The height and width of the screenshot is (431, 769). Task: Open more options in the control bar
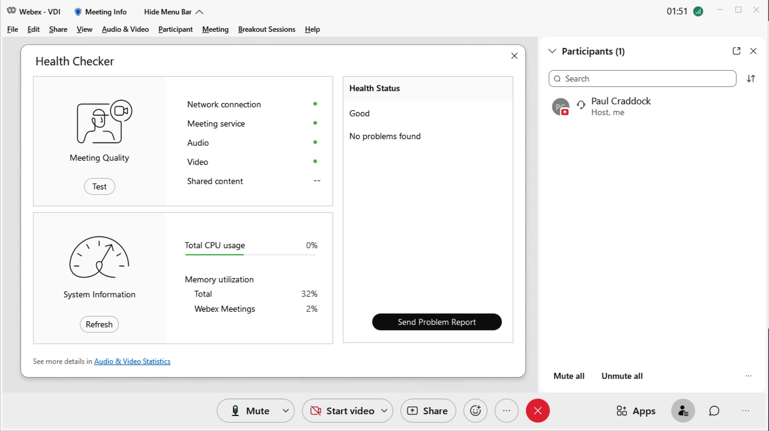point(506,411)
